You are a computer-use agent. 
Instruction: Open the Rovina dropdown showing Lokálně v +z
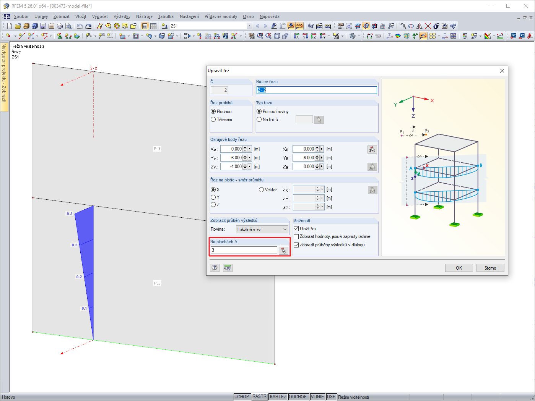(x=262, y=230)
